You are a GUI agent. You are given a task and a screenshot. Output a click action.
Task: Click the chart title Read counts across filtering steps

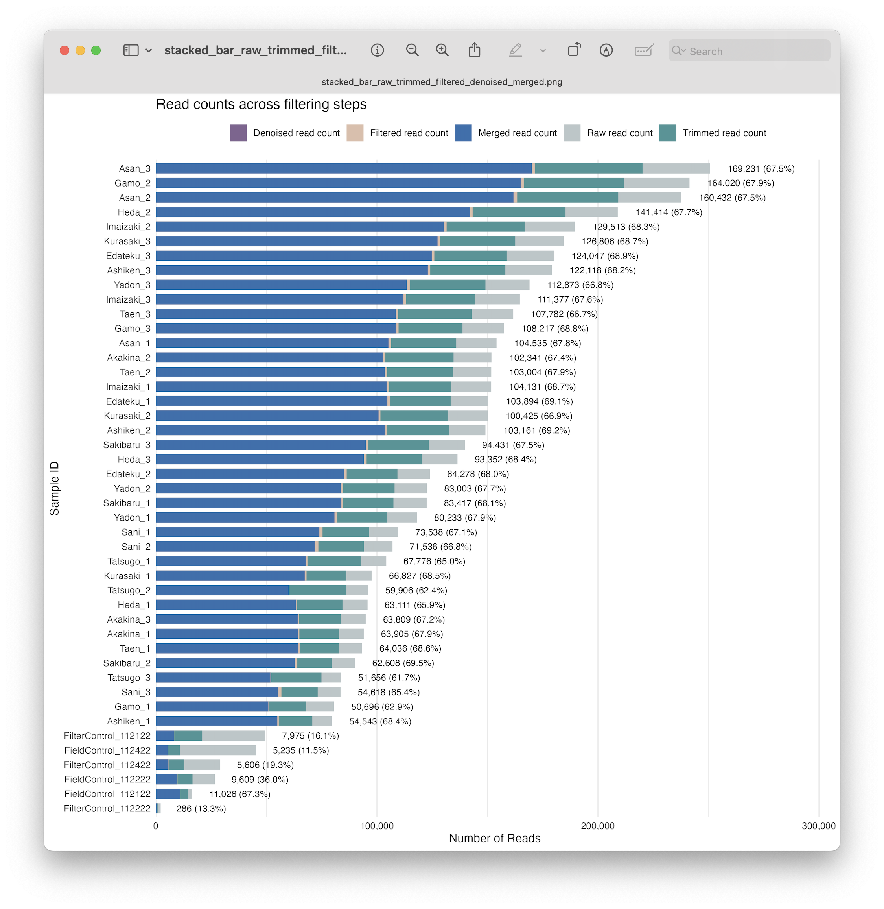tap(261, 105)
